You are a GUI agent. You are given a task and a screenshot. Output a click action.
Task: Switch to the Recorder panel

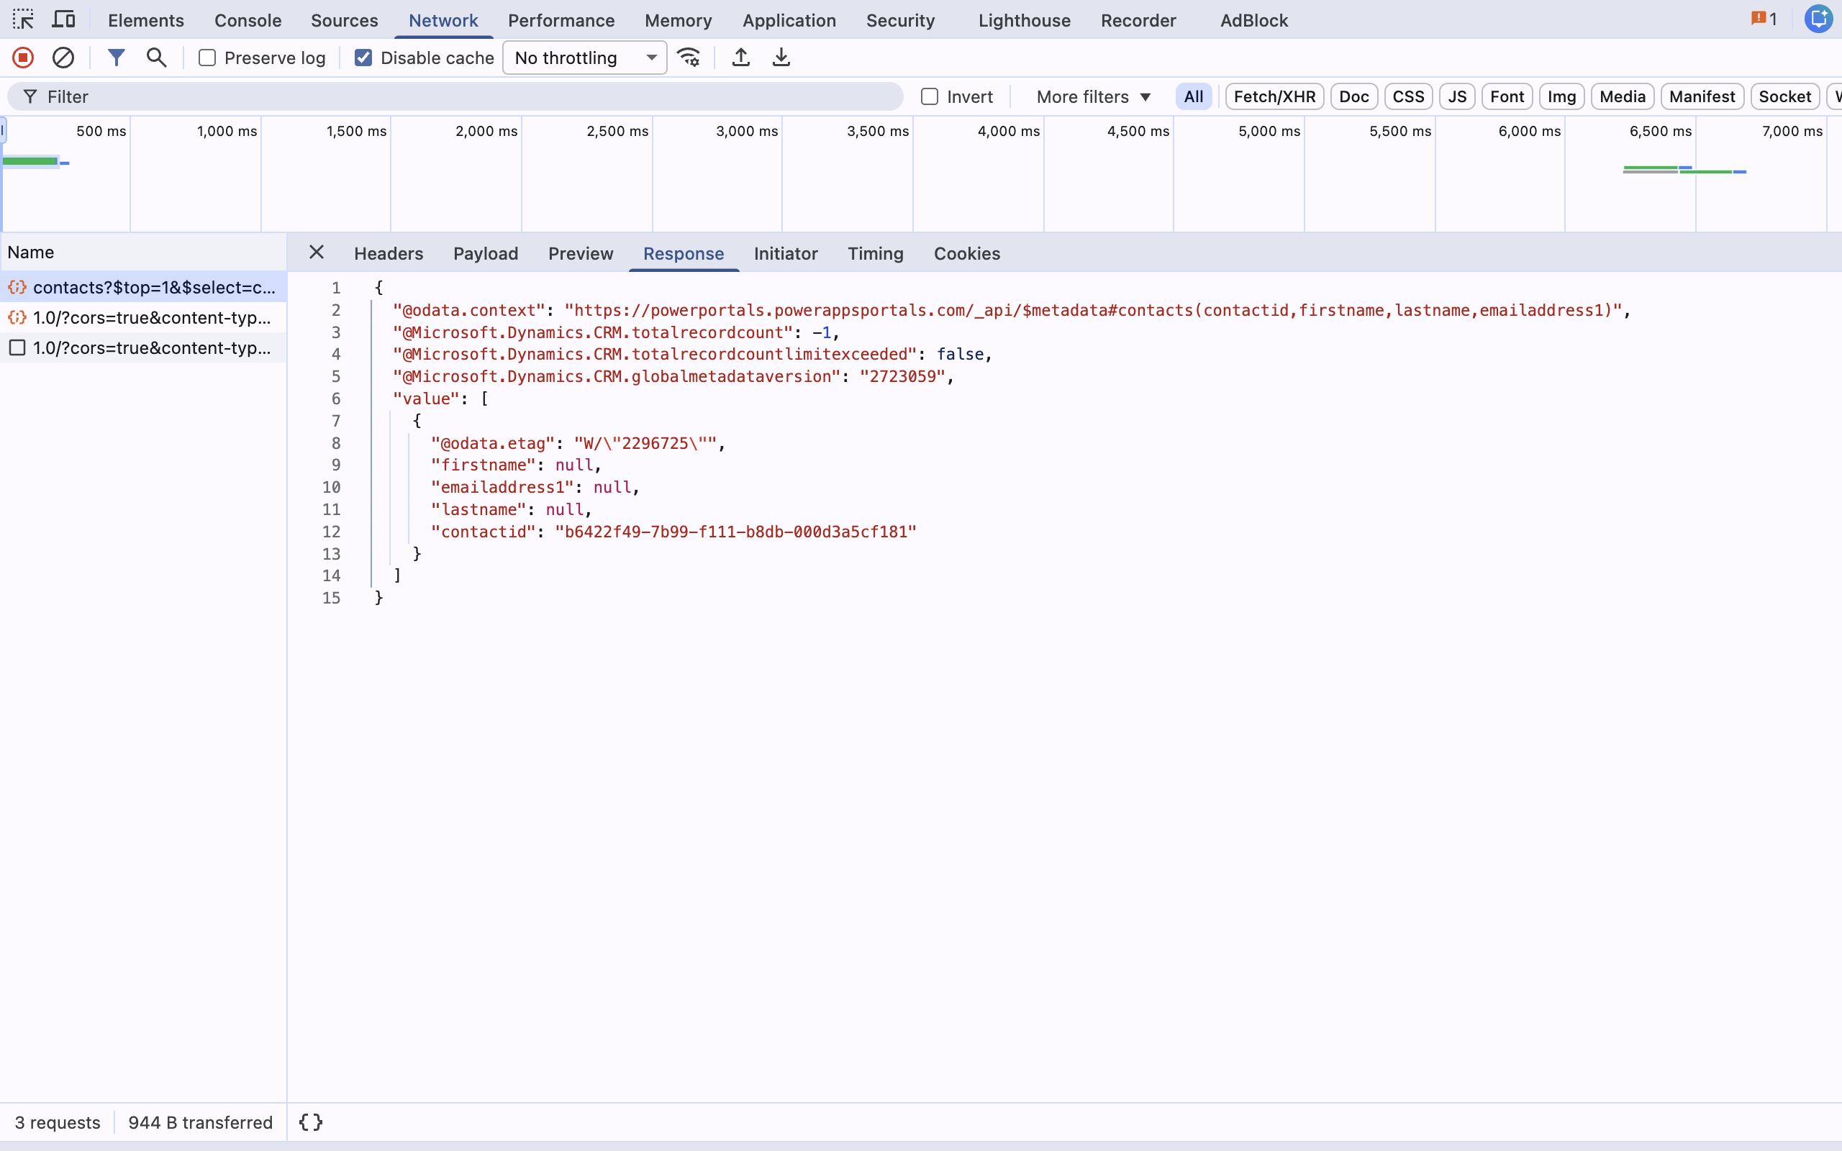1139,21
